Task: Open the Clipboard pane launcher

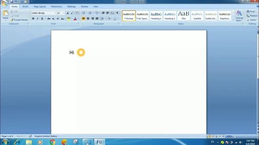Action: [x=28, y=24]
